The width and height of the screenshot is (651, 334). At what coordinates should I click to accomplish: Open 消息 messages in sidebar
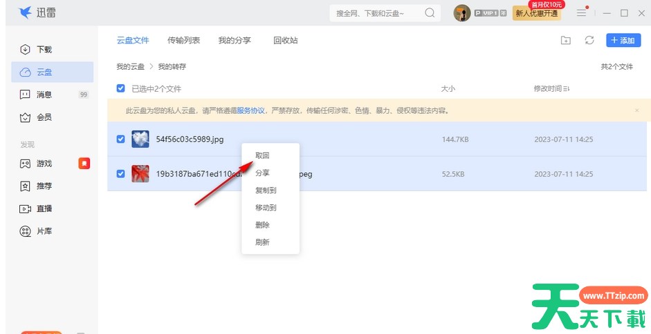[x=44, y=95]
